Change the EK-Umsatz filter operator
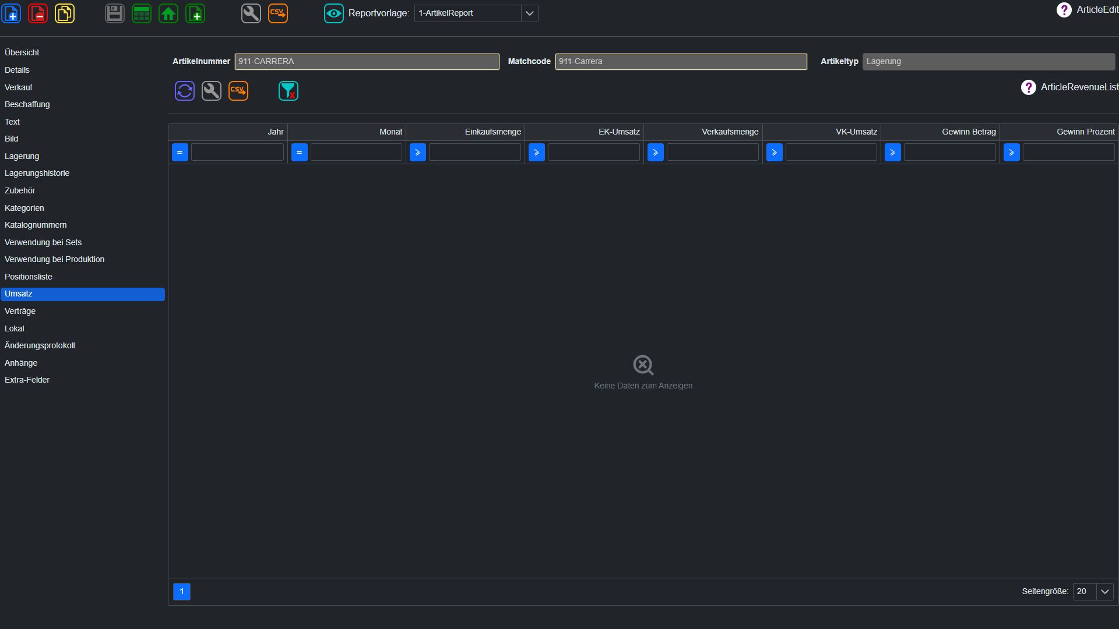The image size is (1119, 629). (537, 153)
